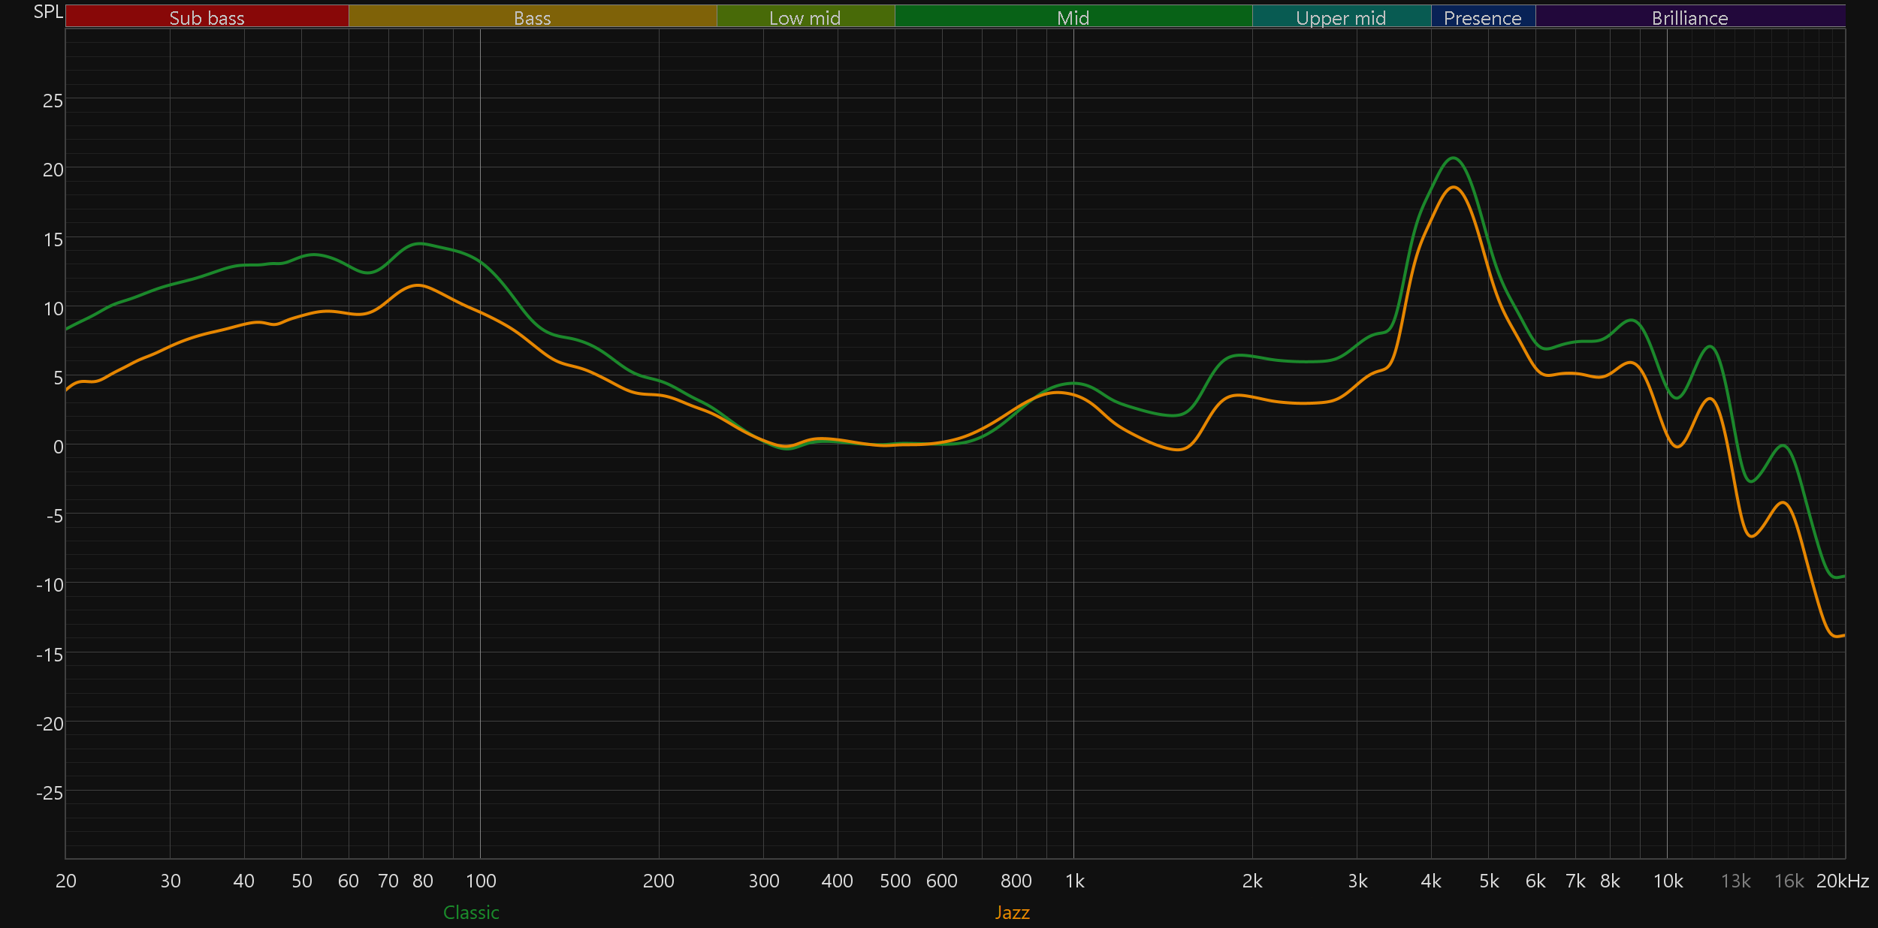Click the 10k frequency axis label
Screen dimensions: 1878x928
pyautogui.click(x=1668, y=881)
